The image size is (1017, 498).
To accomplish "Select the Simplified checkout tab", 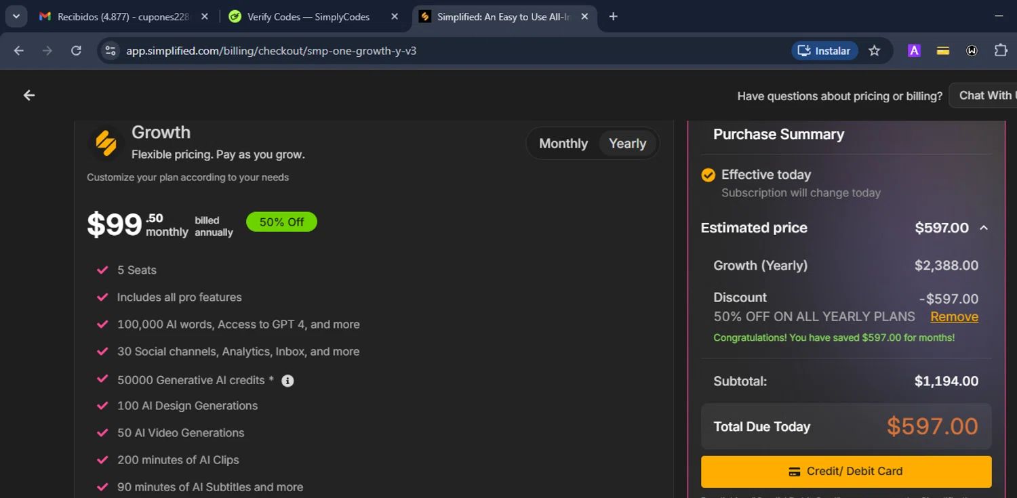I will pos(504,16).
